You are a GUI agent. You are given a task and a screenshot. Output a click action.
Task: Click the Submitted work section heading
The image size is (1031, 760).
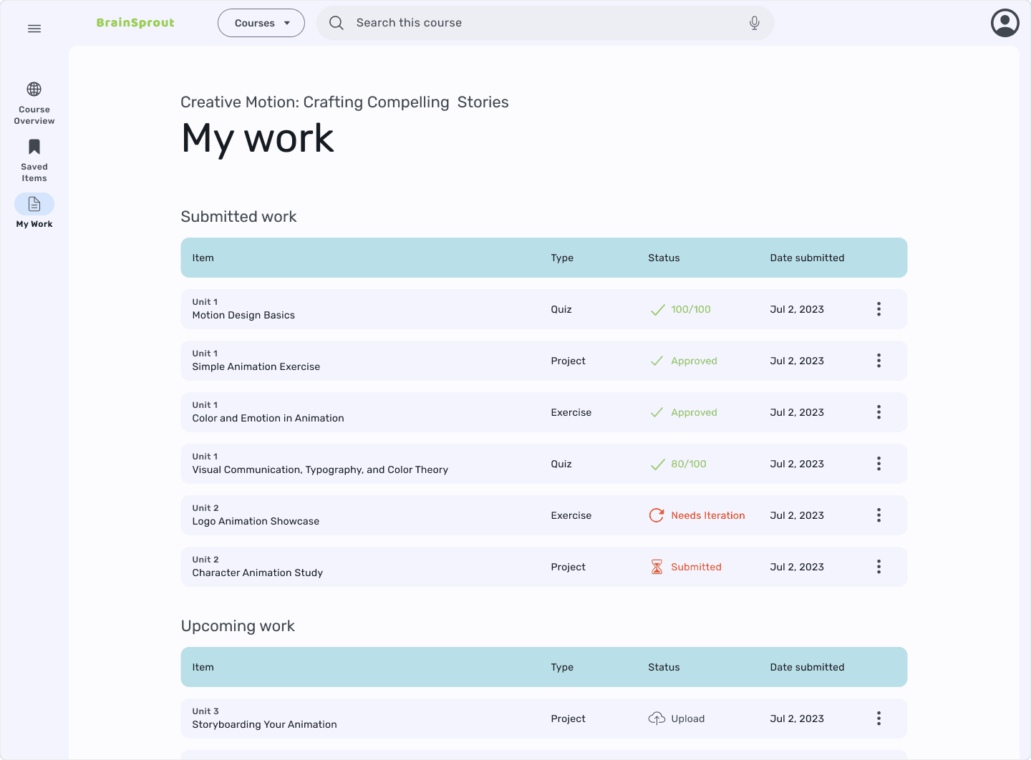pyautogui.click(x=238, y=217)
